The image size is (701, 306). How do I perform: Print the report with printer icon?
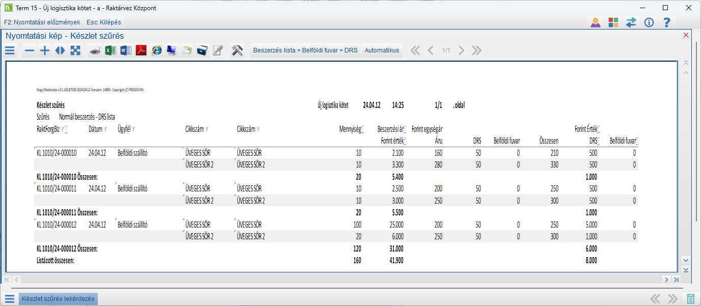(95, 50)
